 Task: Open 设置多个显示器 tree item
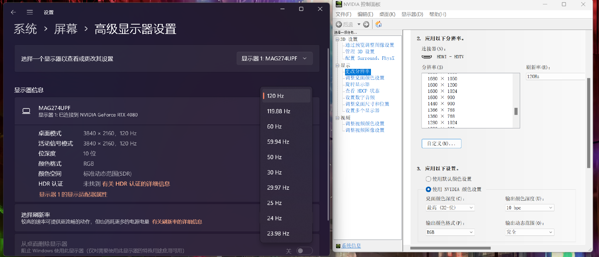[x=362, y=111]
